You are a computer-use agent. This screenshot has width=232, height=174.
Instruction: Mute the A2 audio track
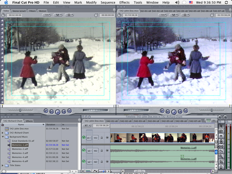(84, 162)
